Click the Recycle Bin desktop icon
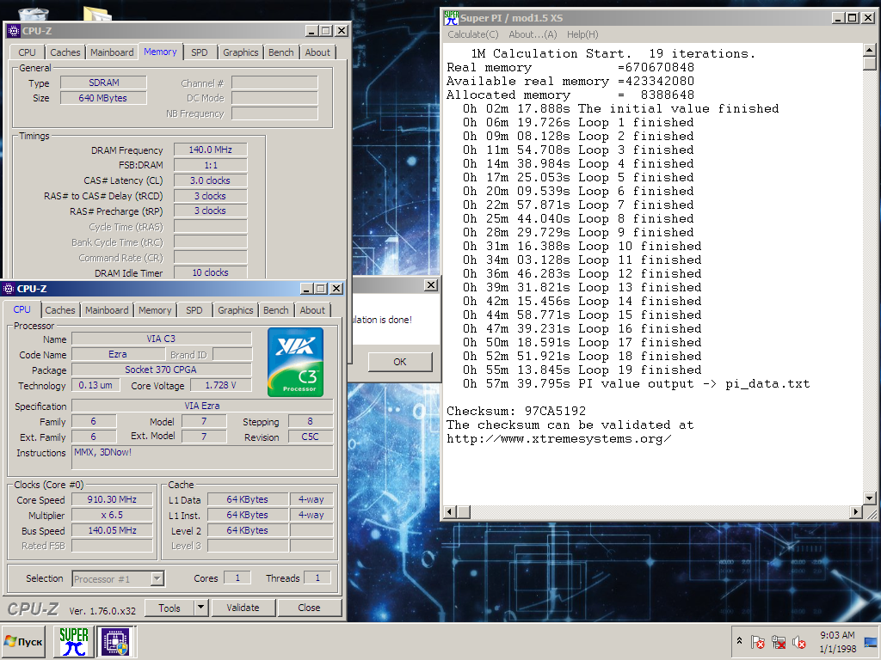Screen dimensions: 881x660 point(34,14)
